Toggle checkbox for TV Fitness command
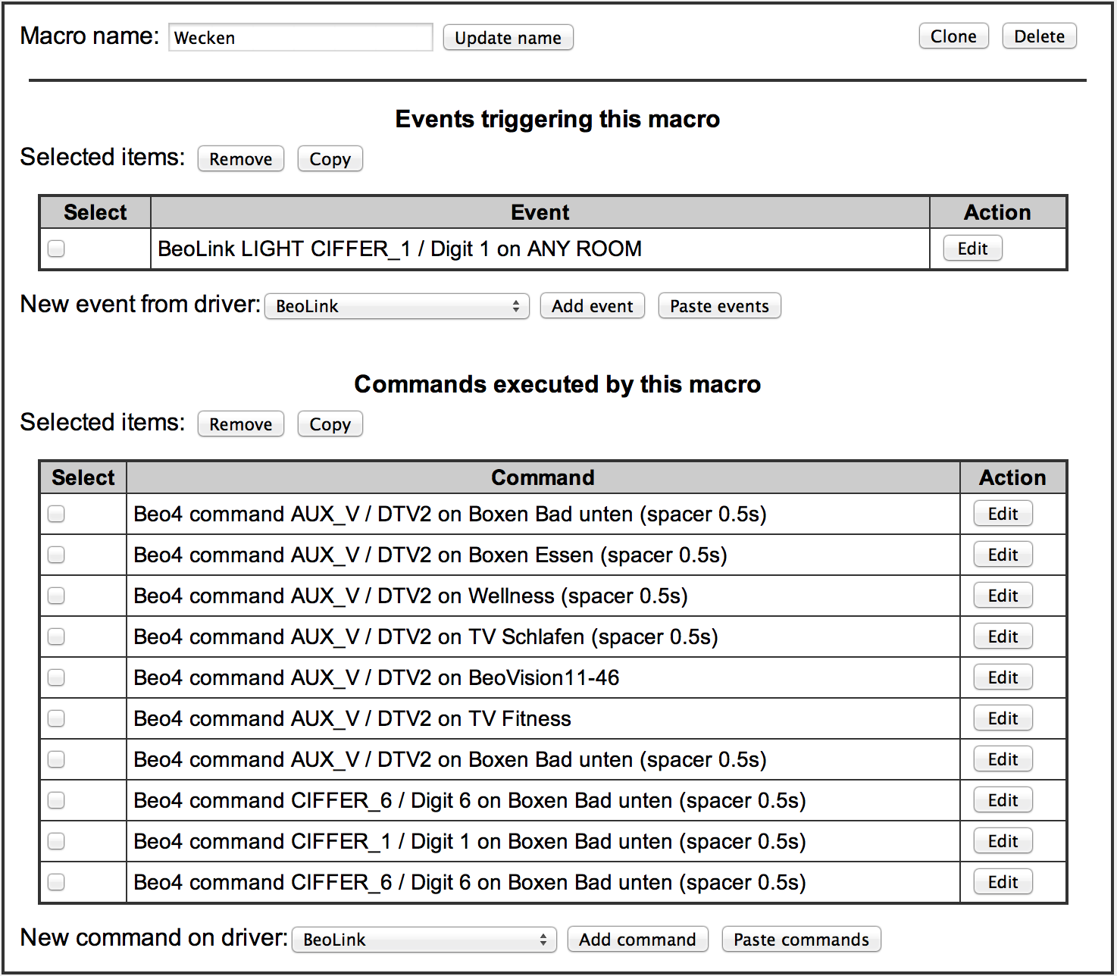 click(x=56, y=718)
